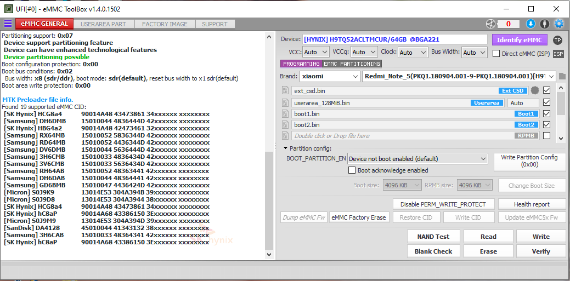Click the UFI app icon in title bar
570x281 pixels.
8,9
